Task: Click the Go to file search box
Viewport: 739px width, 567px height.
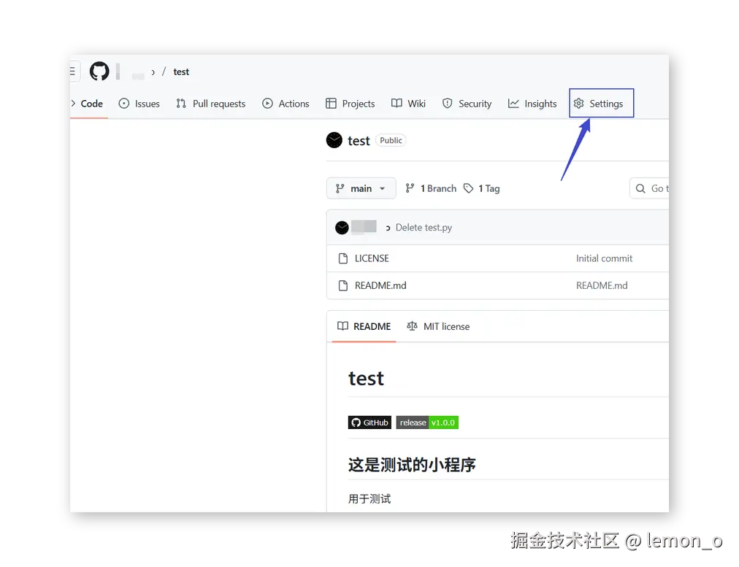Action: pyautogui.click(x=652, y=188)
